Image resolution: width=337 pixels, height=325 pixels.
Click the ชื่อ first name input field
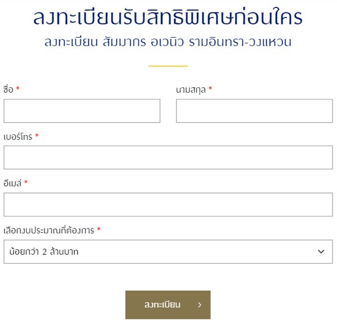(82, 111)
